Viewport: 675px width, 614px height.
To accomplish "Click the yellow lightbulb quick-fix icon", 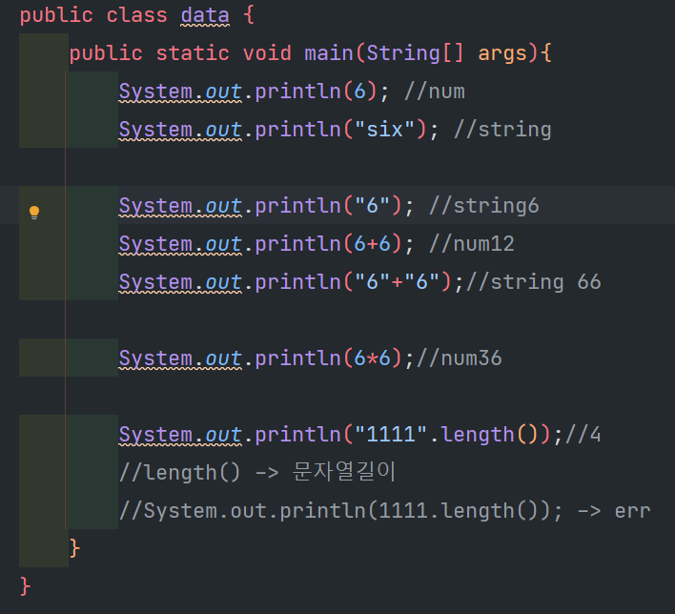I will [x=34, y=213].
